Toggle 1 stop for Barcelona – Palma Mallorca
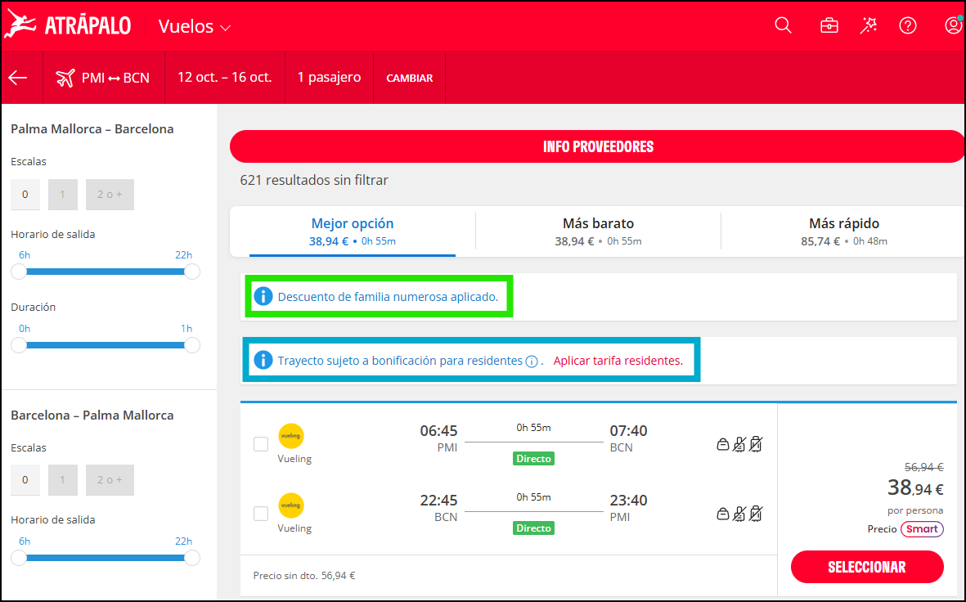 [63, 480]
